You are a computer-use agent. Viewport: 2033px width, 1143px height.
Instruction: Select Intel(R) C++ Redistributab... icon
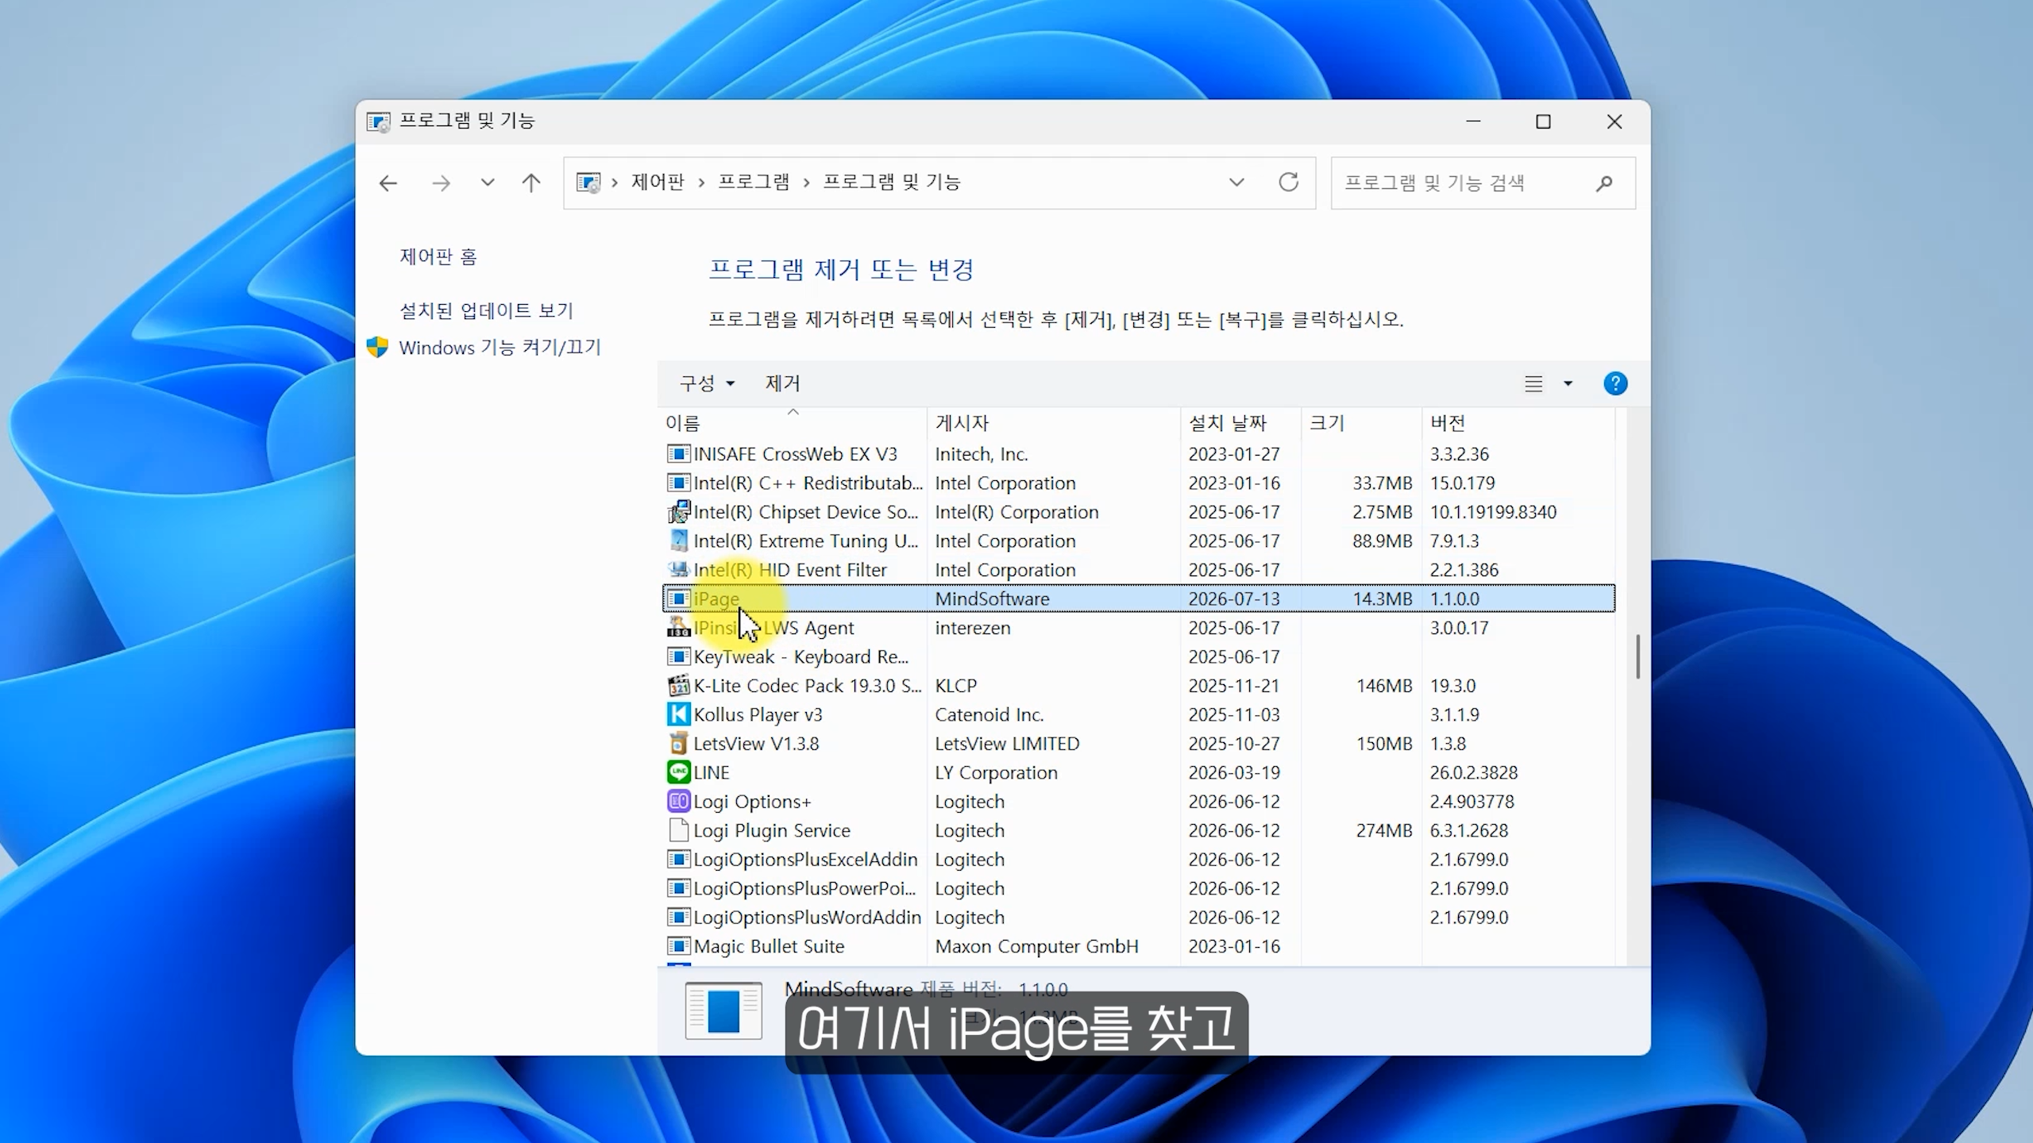[678, 483]
